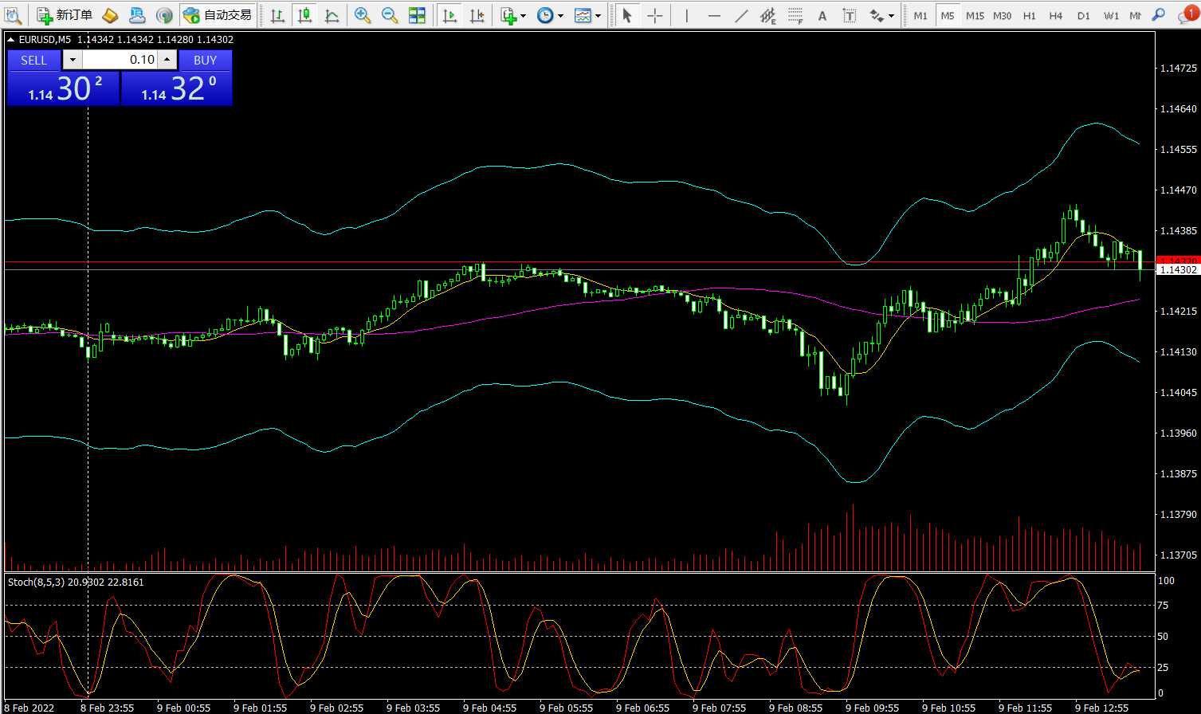Select the Fibonacci retracement tool
The height and width of the screenshot is (714, 1201).
[x=795, y=15]
